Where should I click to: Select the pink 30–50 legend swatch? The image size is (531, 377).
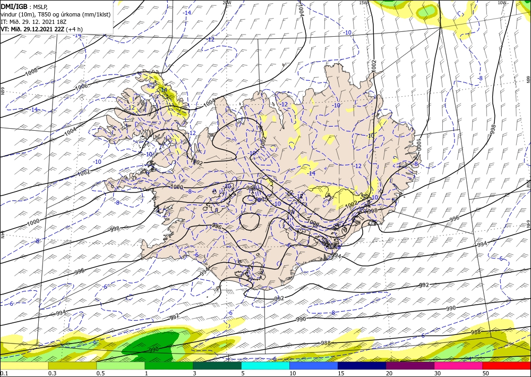(459, 365)
